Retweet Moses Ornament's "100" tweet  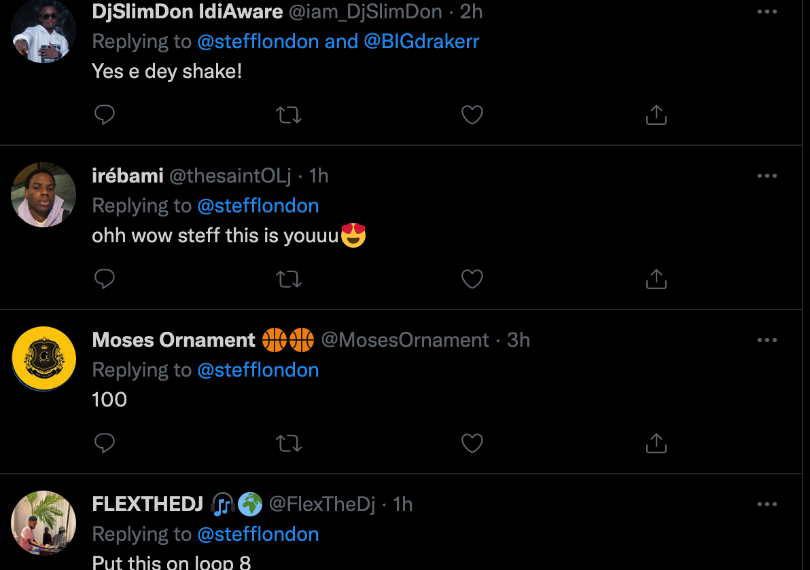click(x=289, y=443)
